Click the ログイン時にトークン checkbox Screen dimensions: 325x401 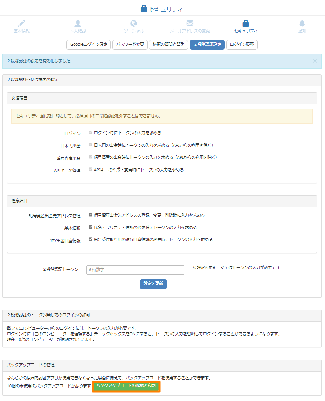click(x=90, y=132)
